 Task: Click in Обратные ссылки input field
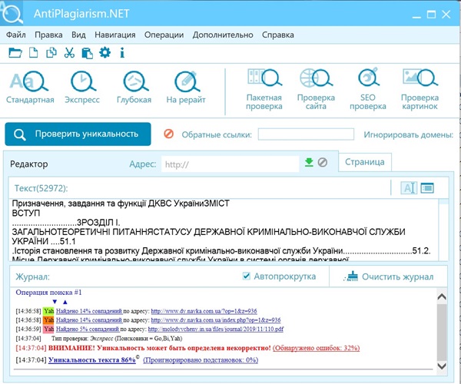pyautogui.click(x=306, y=134)
